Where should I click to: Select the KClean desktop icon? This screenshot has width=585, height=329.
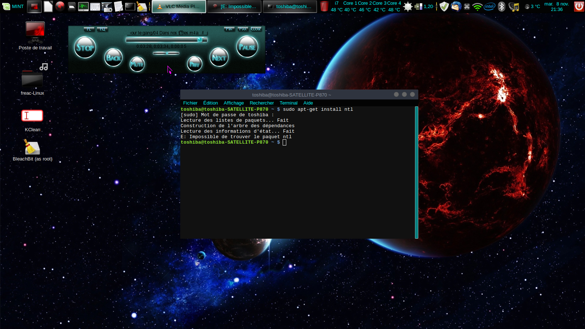click(x=32, y=116)
